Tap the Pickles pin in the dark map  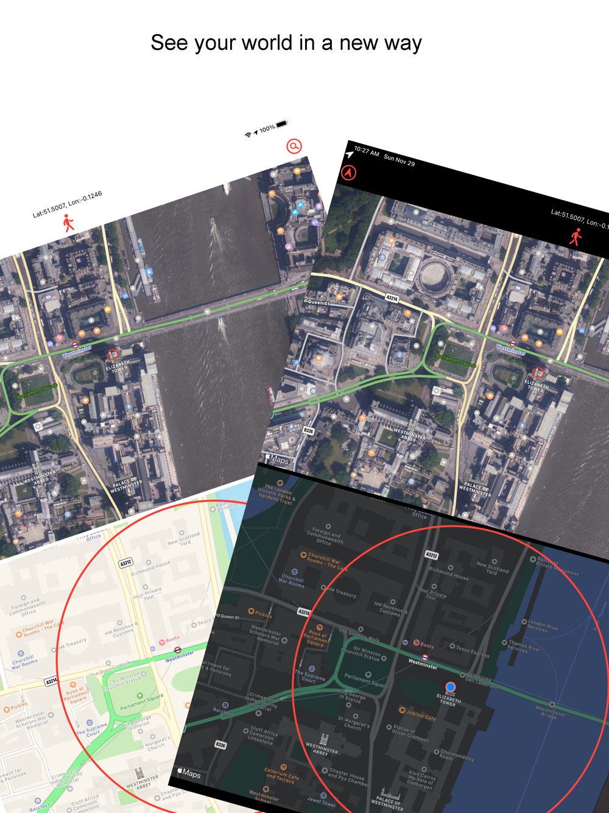pyautogui.click(x=251, y=611)
